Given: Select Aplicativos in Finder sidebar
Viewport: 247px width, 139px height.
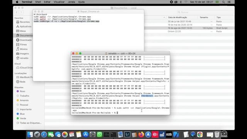Looking at the screenshot, I should tap(24, 27).
